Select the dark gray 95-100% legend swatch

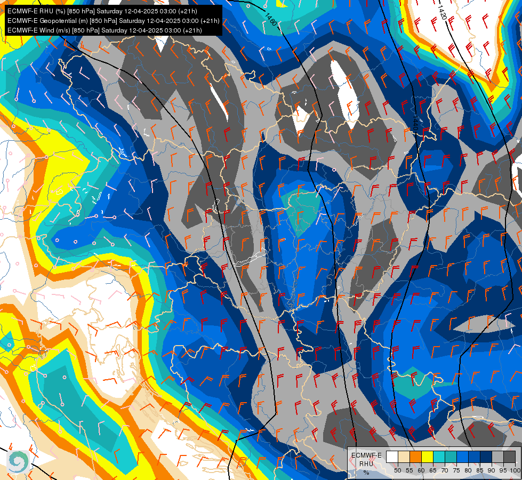tap(509, 457)
